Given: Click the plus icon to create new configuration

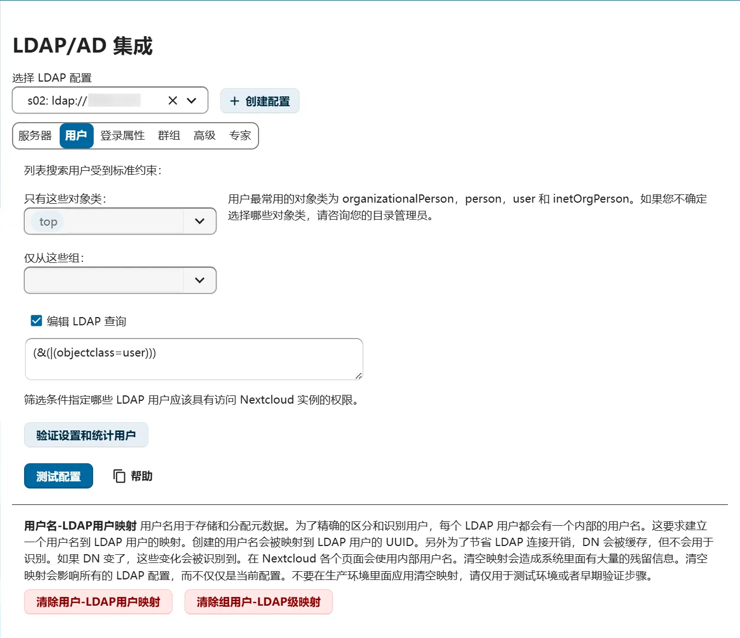Looking at the screenshot, I should pos(235,101).
